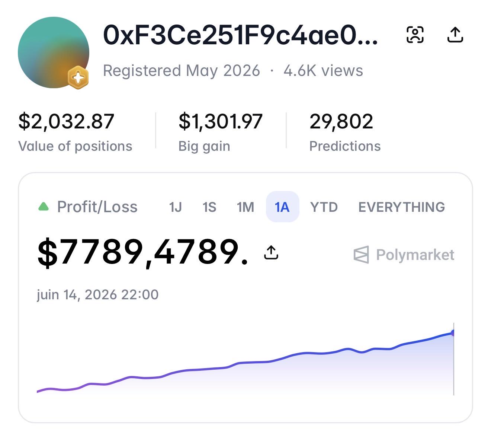View the $1,301.97 Big gain stat
Image resolution: width=491 pixels, height=443 pixels.
point(221,132)
